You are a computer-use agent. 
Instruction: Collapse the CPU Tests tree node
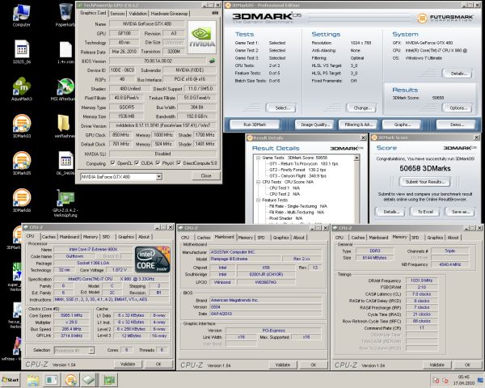[258, 182]
